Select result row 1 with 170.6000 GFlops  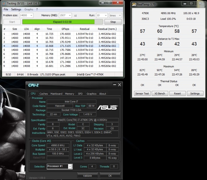point(60,34)
